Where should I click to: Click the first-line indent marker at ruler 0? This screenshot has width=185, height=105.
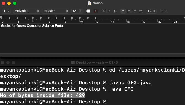[x=1, y=17]
